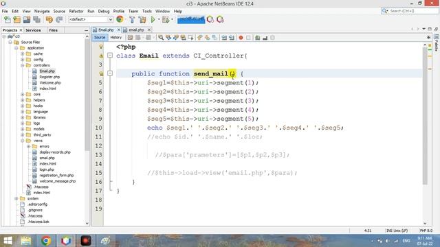Viewport: 440px width, 247px height.
Task: Collapse the send_mail function code fold
Action: 110,73
